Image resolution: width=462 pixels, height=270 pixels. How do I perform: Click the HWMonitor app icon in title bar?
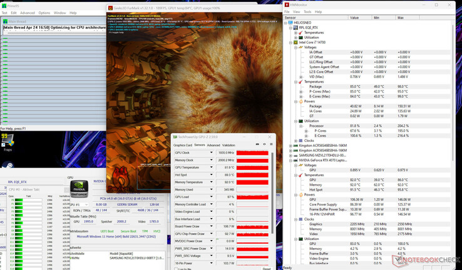287,5
